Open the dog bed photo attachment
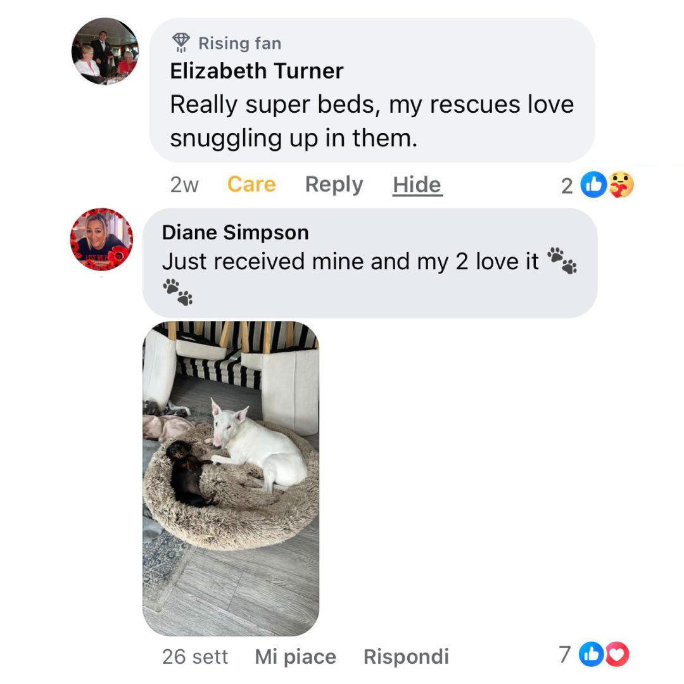 coord(231,479)
